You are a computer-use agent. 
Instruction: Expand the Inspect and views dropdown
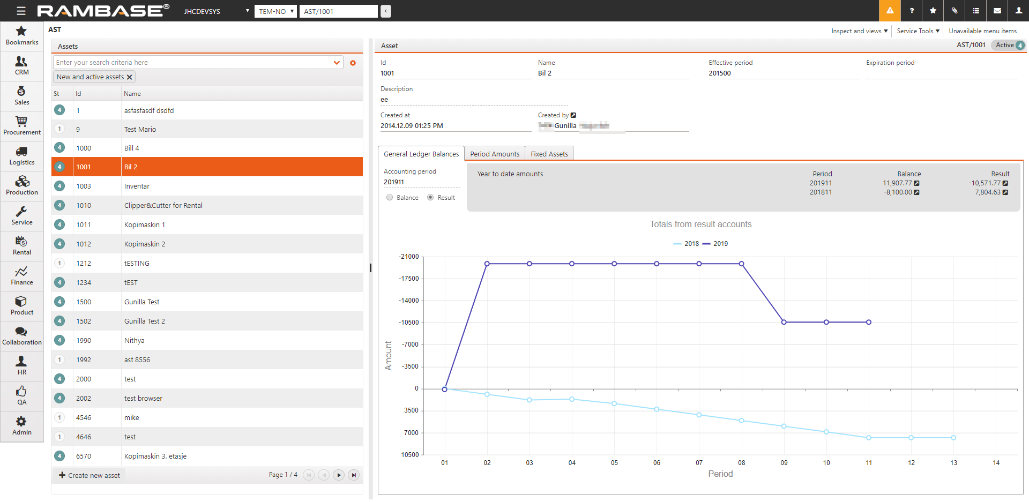click(x=859, y=31)
